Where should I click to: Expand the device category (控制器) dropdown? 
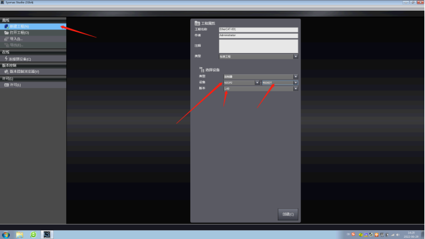click(x=295, y=76)
